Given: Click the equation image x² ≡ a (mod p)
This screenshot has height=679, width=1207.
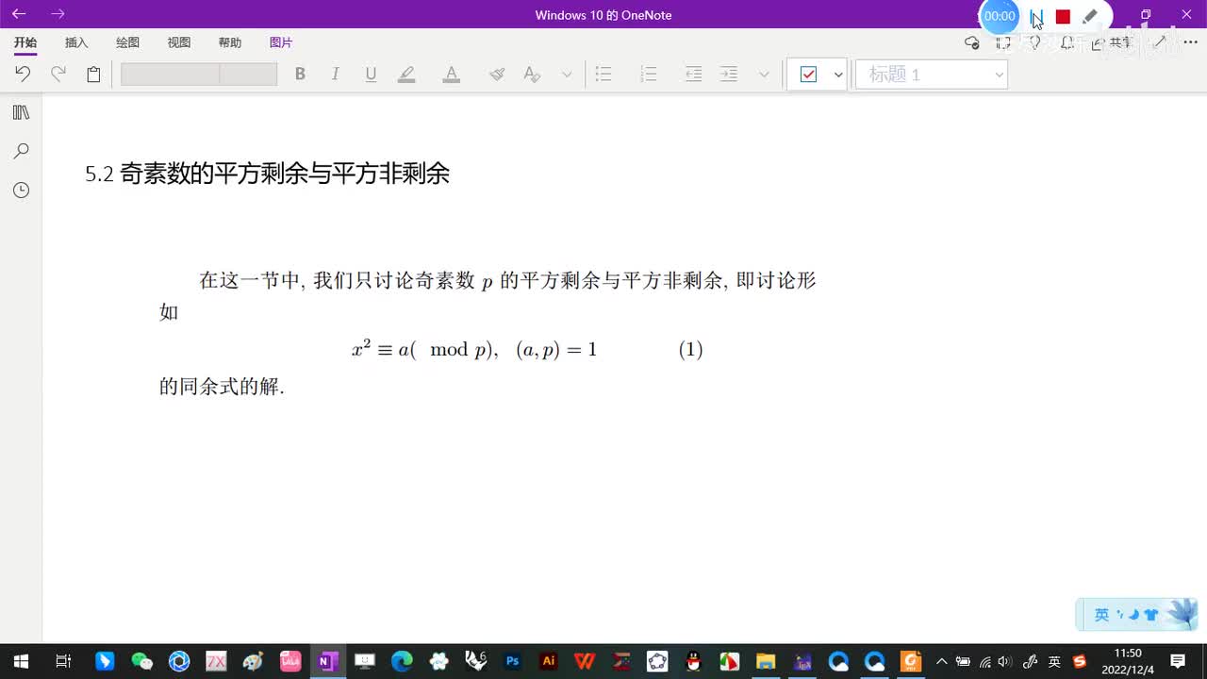Looking at the screenshot, I should coord(474,349).
